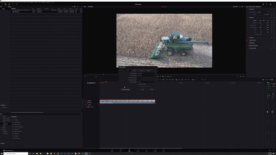Select Format tab in New Timeline dialog

134,71
